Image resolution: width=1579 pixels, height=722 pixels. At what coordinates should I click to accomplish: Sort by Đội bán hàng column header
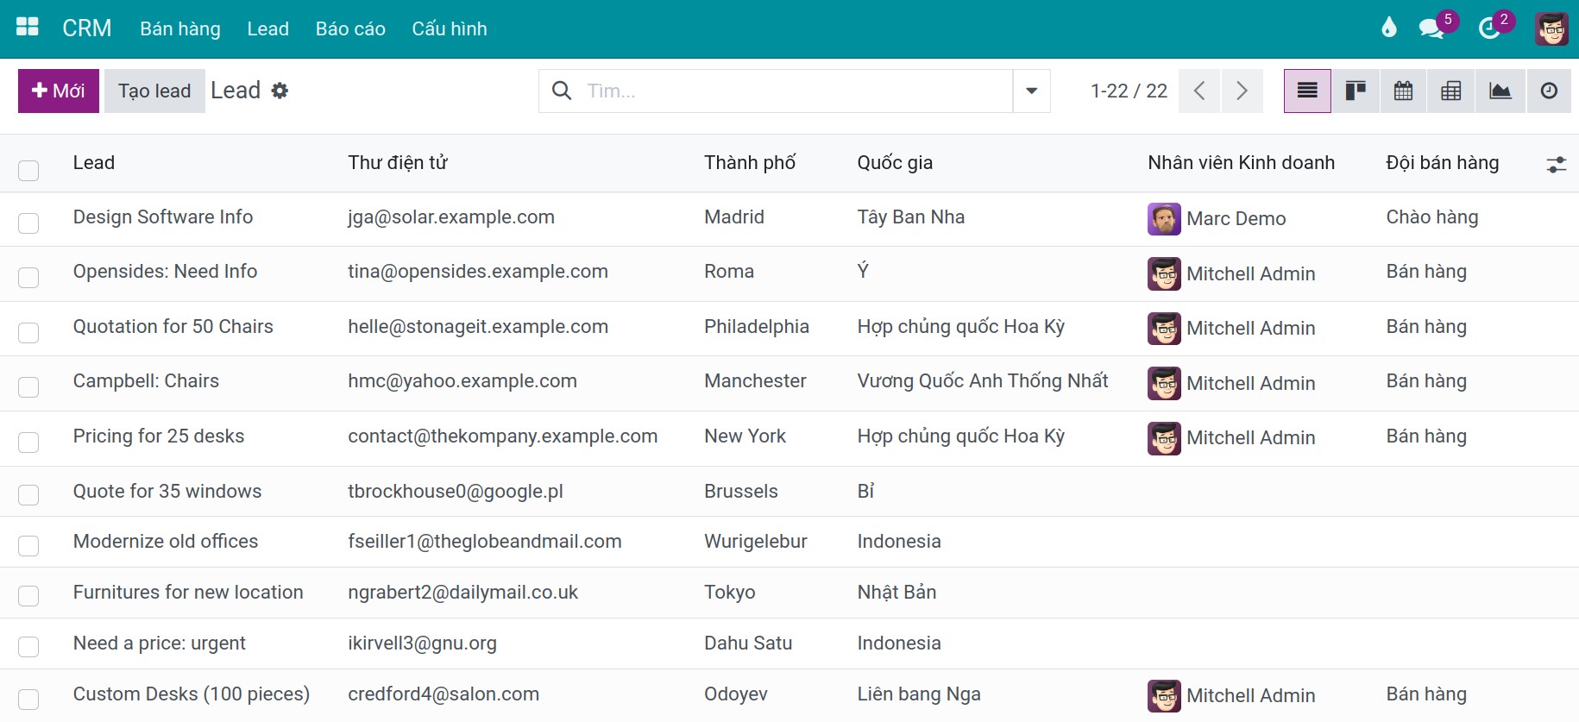pos(1442,163)
